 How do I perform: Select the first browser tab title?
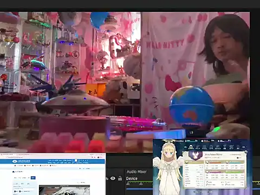[7, 154]
